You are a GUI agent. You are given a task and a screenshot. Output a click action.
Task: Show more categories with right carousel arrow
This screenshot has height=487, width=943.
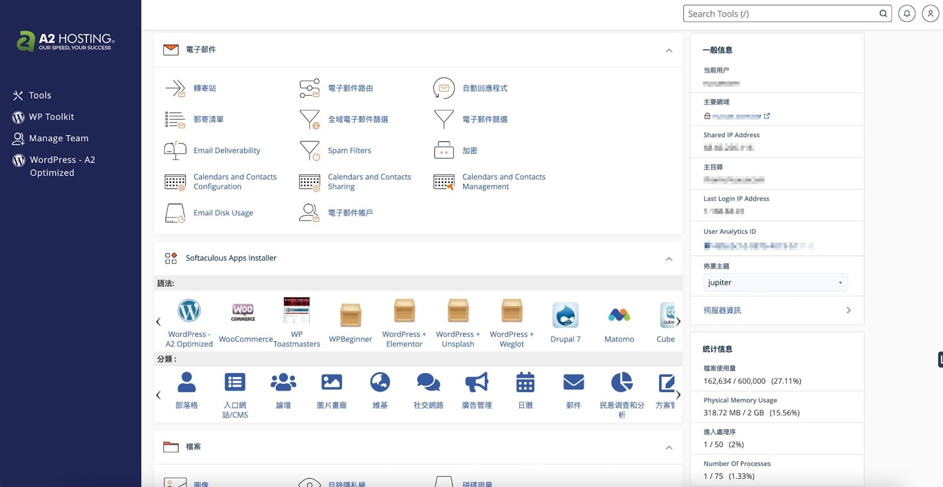coord(678,395)
